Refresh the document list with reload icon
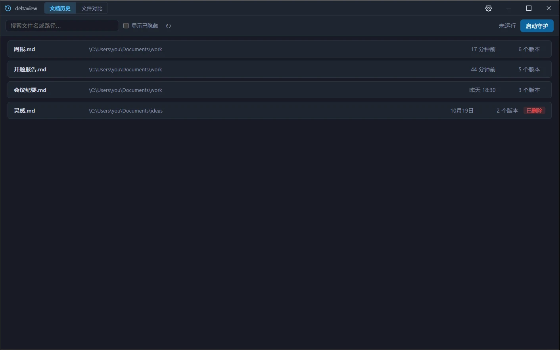This screenshot has height=350, width=560. pos(168,26)
